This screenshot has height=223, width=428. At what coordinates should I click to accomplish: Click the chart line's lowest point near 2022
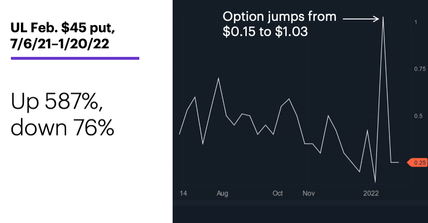coord(375,182)
